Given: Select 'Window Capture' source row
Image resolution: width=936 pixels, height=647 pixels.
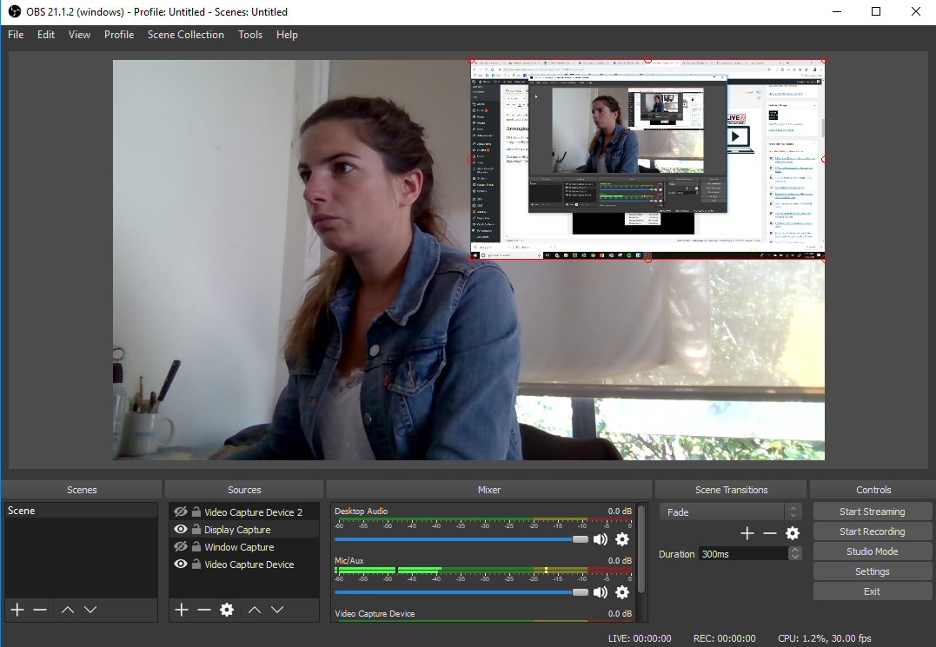Looking at the screenshot, I should click(244, 546).
